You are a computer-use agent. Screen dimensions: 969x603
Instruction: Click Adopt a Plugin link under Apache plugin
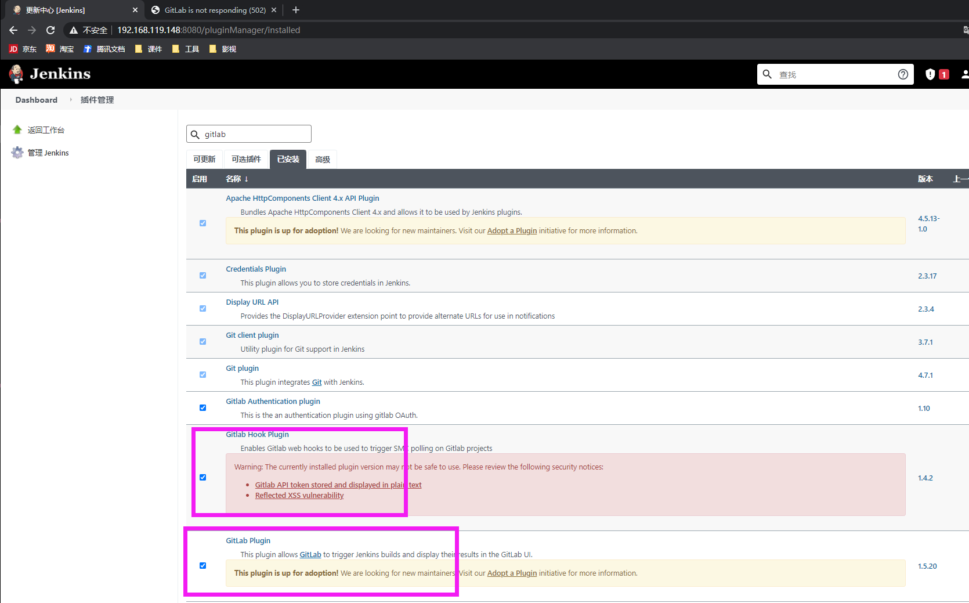(512, 231)
